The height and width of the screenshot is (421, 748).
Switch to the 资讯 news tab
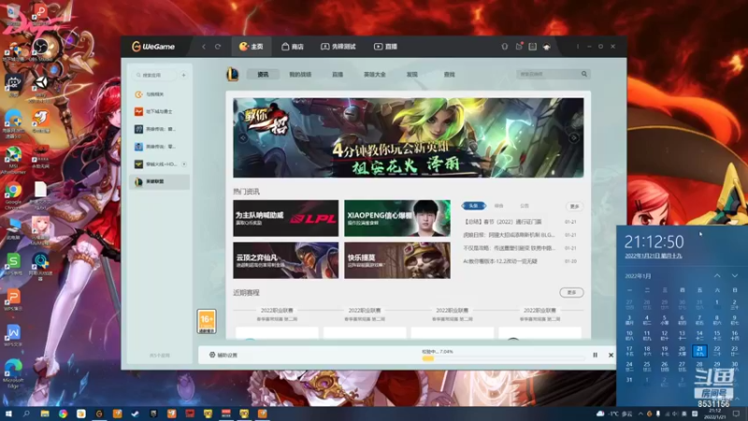263,75
